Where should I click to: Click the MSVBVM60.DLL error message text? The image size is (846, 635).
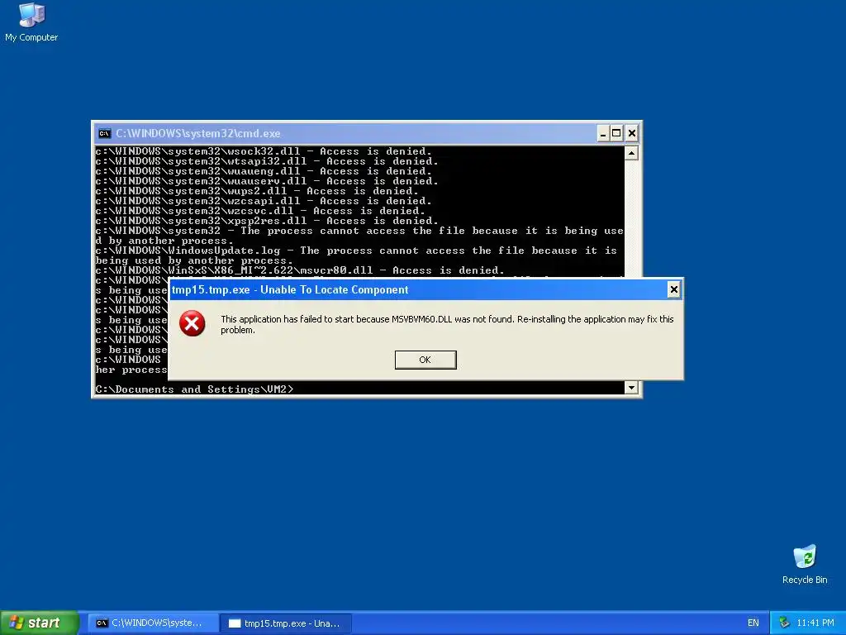[447, 324]
